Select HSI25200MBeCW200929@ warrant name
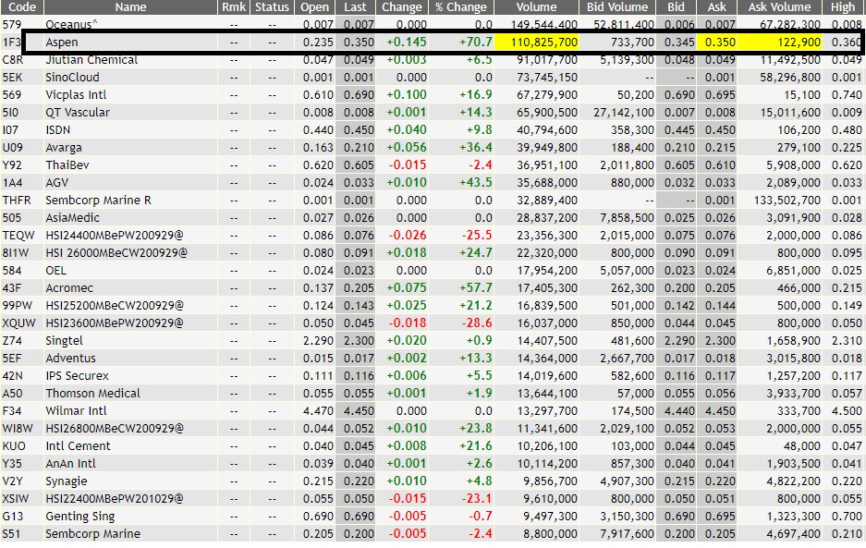Image resolution: width=866 pixels, height=548 pixels. pos(115,306)
